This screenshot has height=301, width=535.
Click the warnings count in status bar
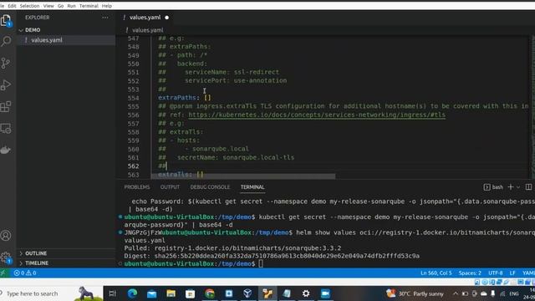(x=32, y=273)
